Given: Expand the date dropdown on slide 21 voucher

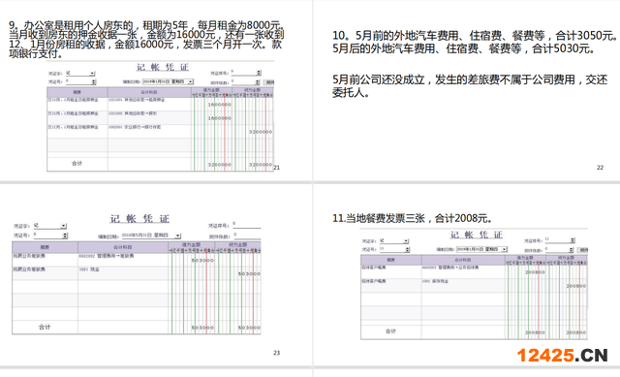Looking at the screenshot, I should point(190,81).
